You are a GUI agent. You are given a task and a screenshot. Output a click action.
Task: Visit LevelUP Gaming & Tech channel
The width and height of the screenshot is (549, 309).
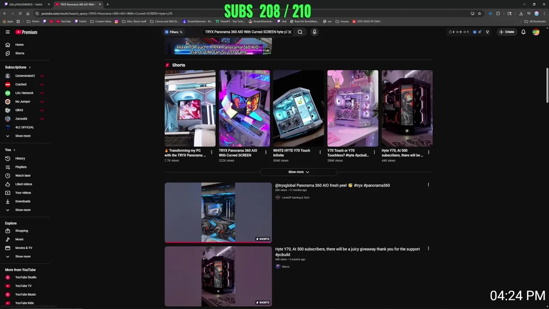pyautogui.click(x=296, y=197)
